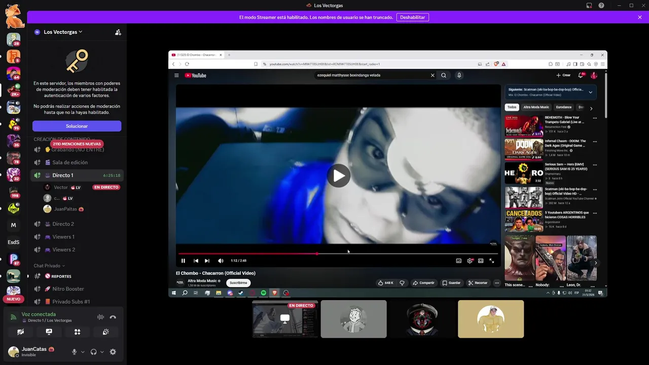Screen dimensions: 649x365
Task: Expand the 'Siguiente' up-next mix panel
Action: point(590,92)
